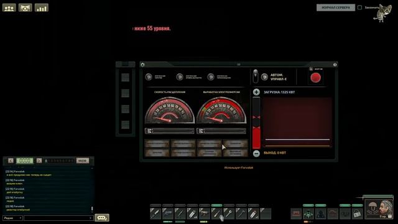Go to previous radio channel

11,161
